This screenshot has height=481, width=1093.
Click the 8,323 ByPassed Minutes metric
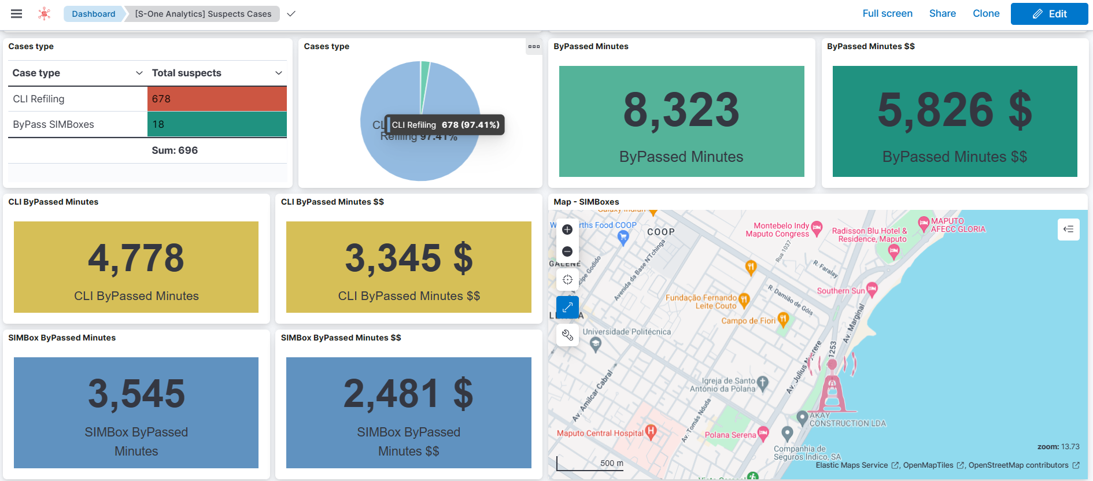681,121
